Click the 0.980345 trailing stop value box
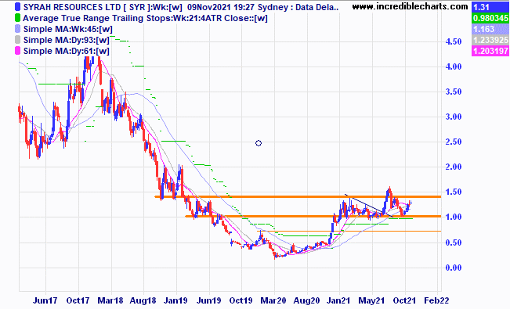Screen dimensions: 510x309 tap(490, 18)
